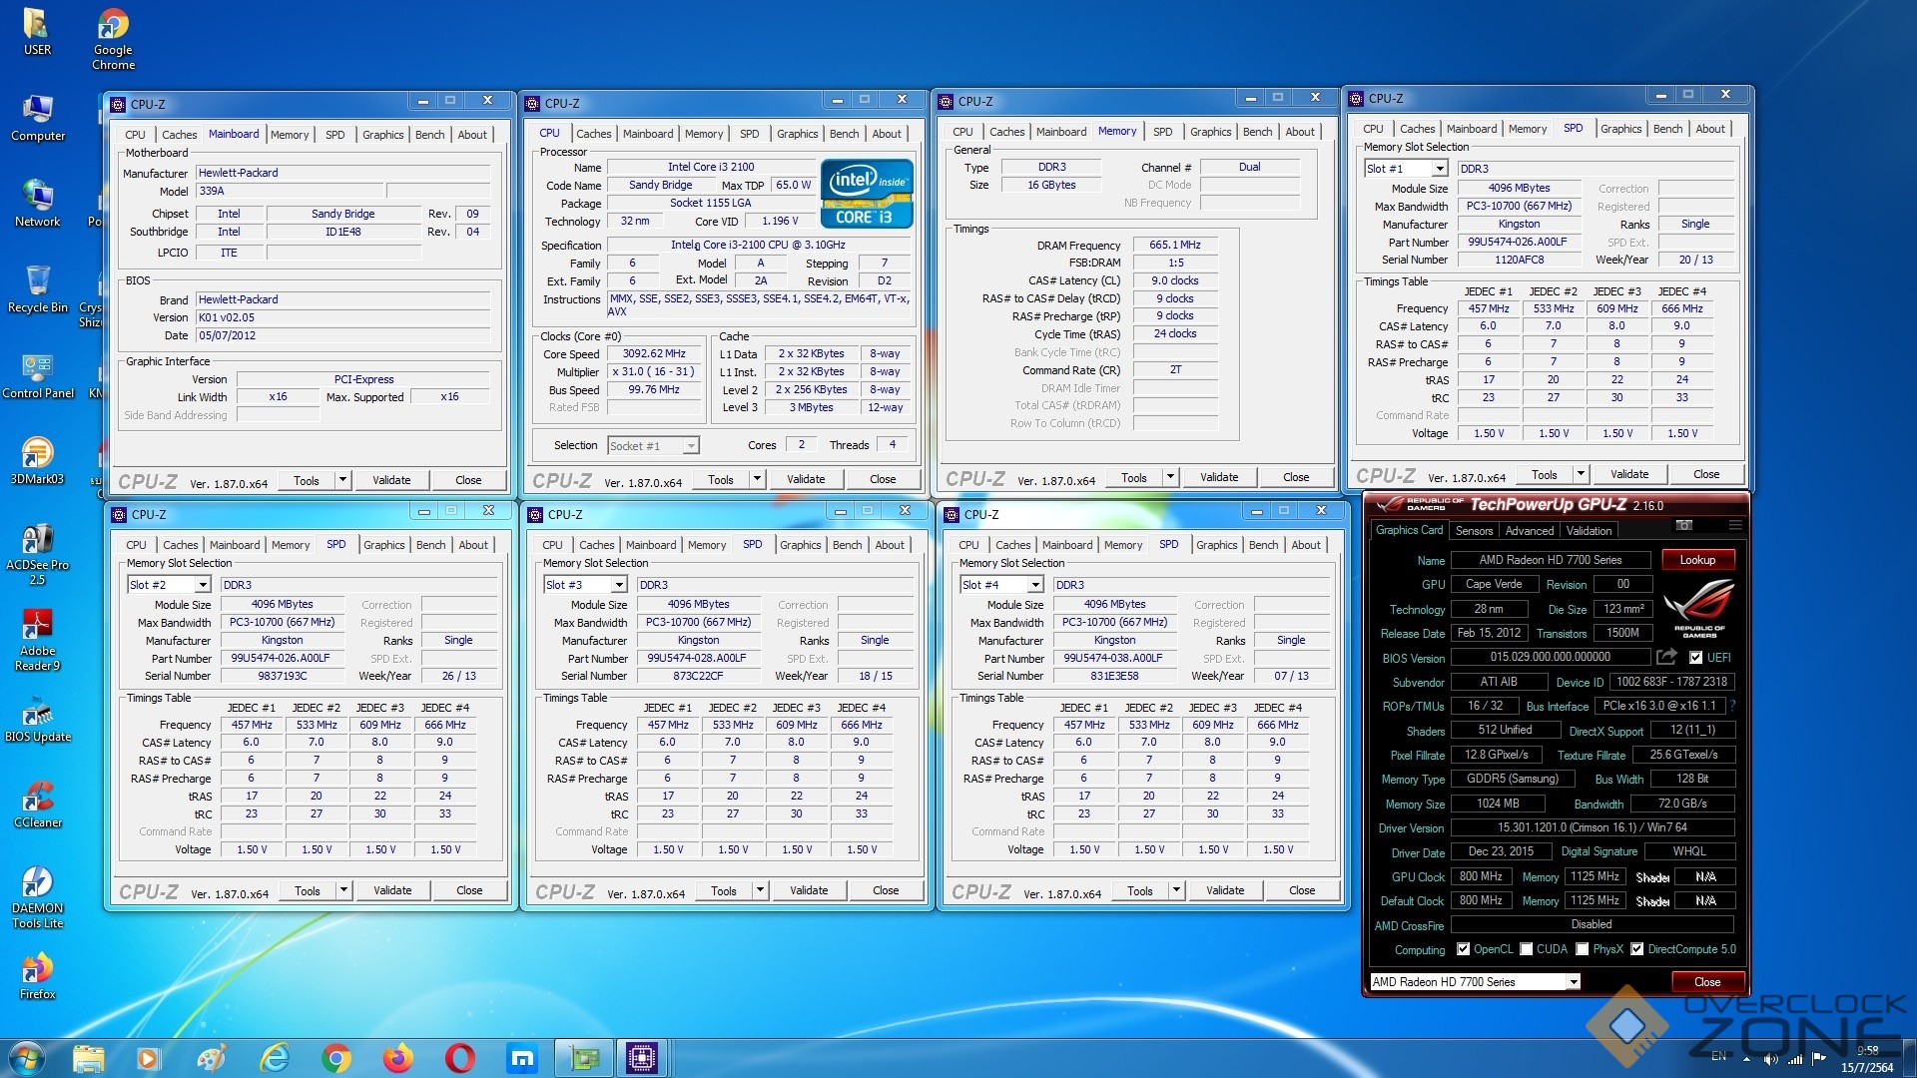This screenshot has width=1917, height=1078.
Task: Open the AMD Radeon HD 7700 Series dropdown
Action: click(1574, 982)
